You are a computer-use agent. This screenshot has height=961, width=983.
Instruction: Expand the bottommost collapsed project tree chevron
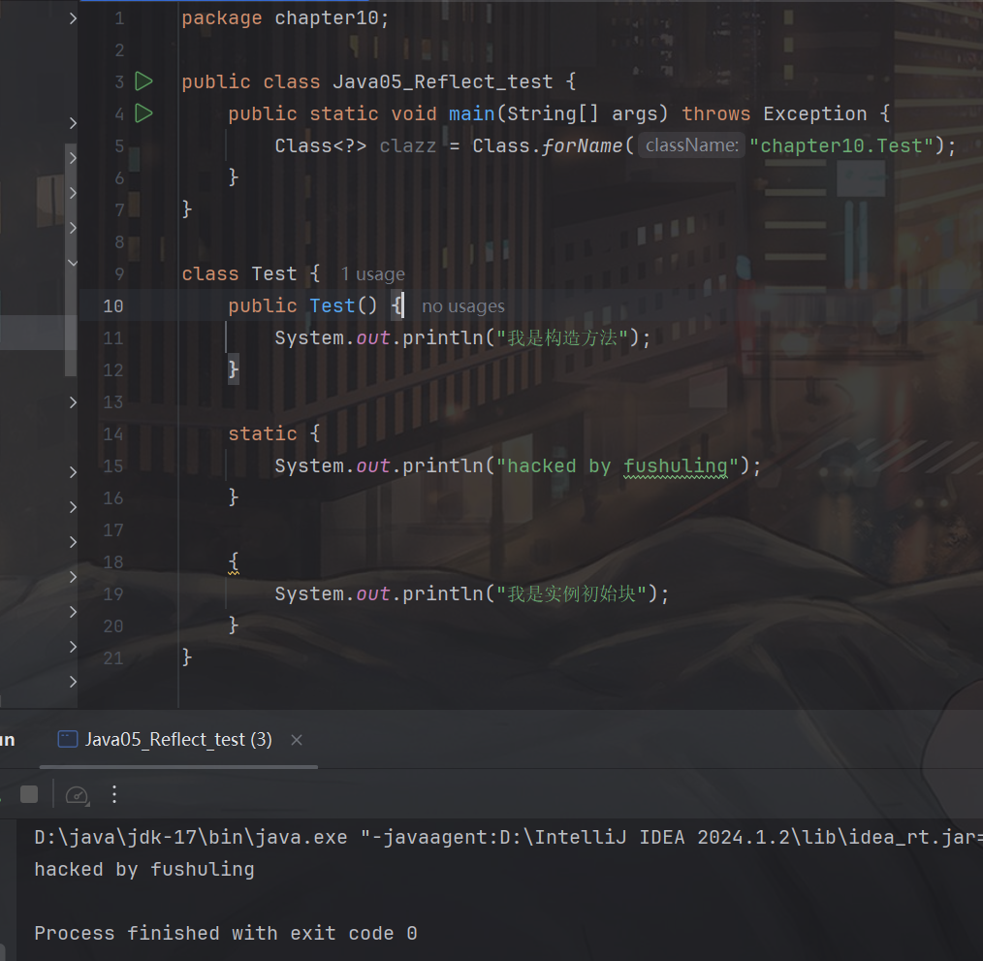pos(73,682)
